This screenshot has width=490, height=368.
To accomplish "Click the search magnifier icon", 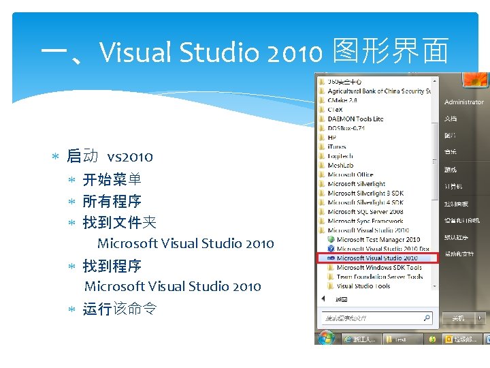I will (x=427, y=318).
